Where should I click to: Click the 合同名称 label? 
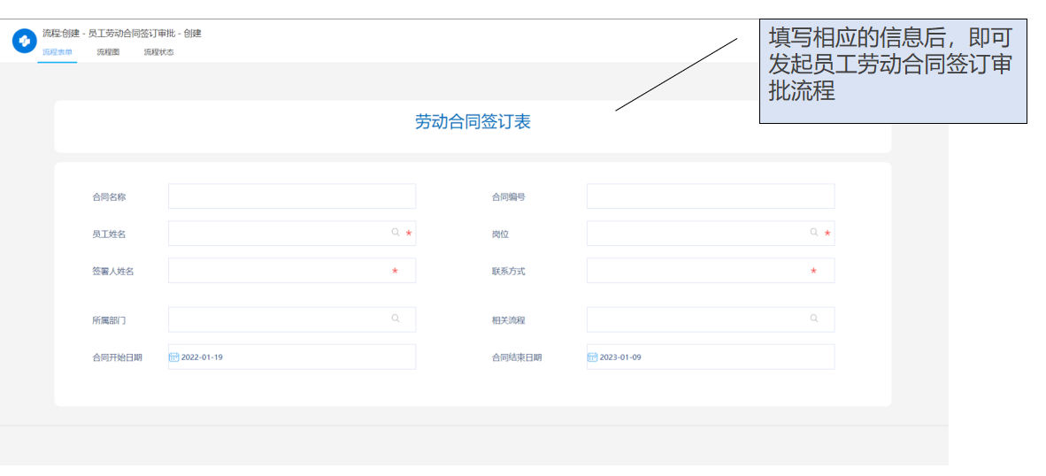[109, 197]
